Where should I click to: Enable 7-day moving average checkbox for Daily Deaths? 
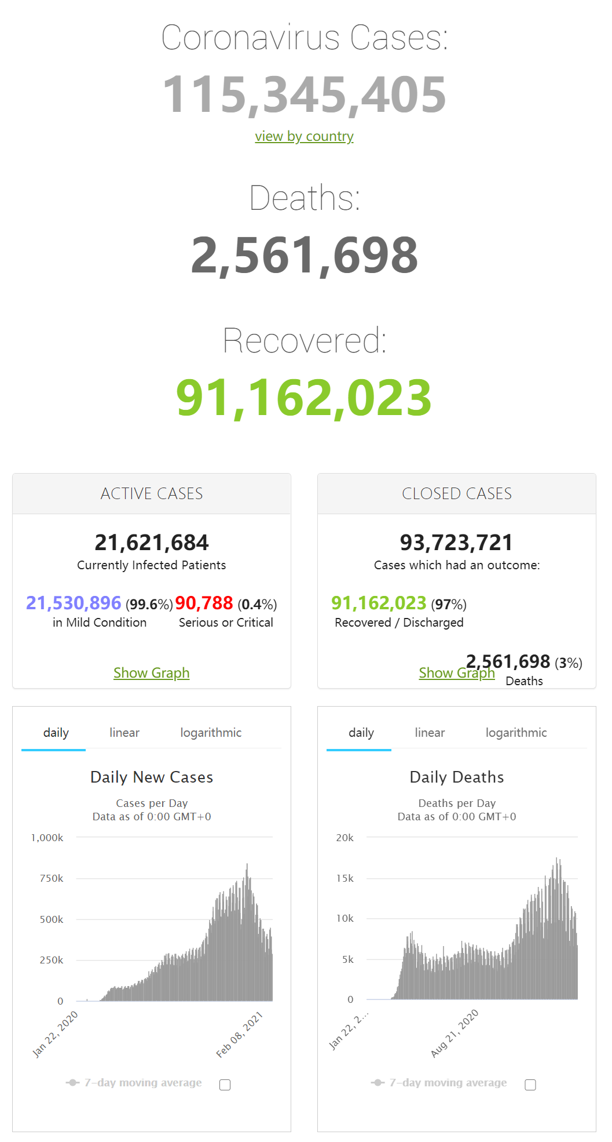(x=530, y=1085)
